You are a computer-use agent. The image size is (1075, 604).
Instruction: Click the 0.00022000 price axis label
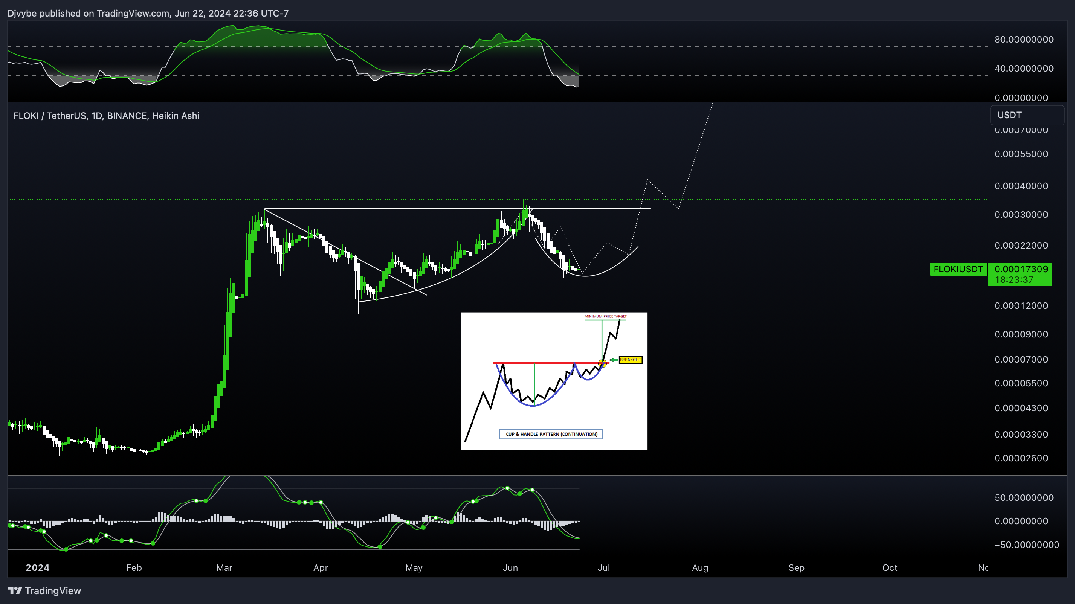(1021, 246)
